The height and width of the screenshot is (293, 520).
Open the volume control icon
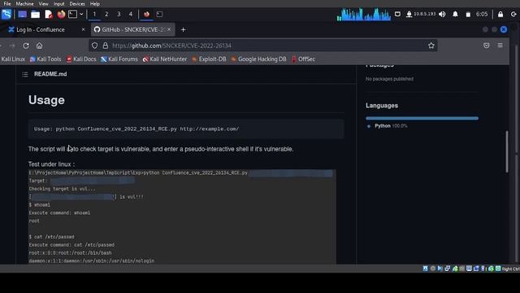pos(442,15)
